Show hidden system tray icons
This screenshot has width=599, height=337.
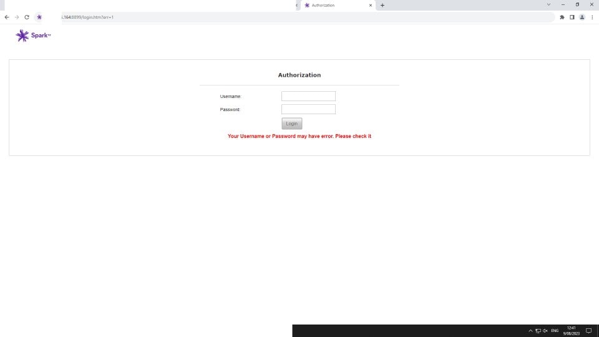point(530,331)
